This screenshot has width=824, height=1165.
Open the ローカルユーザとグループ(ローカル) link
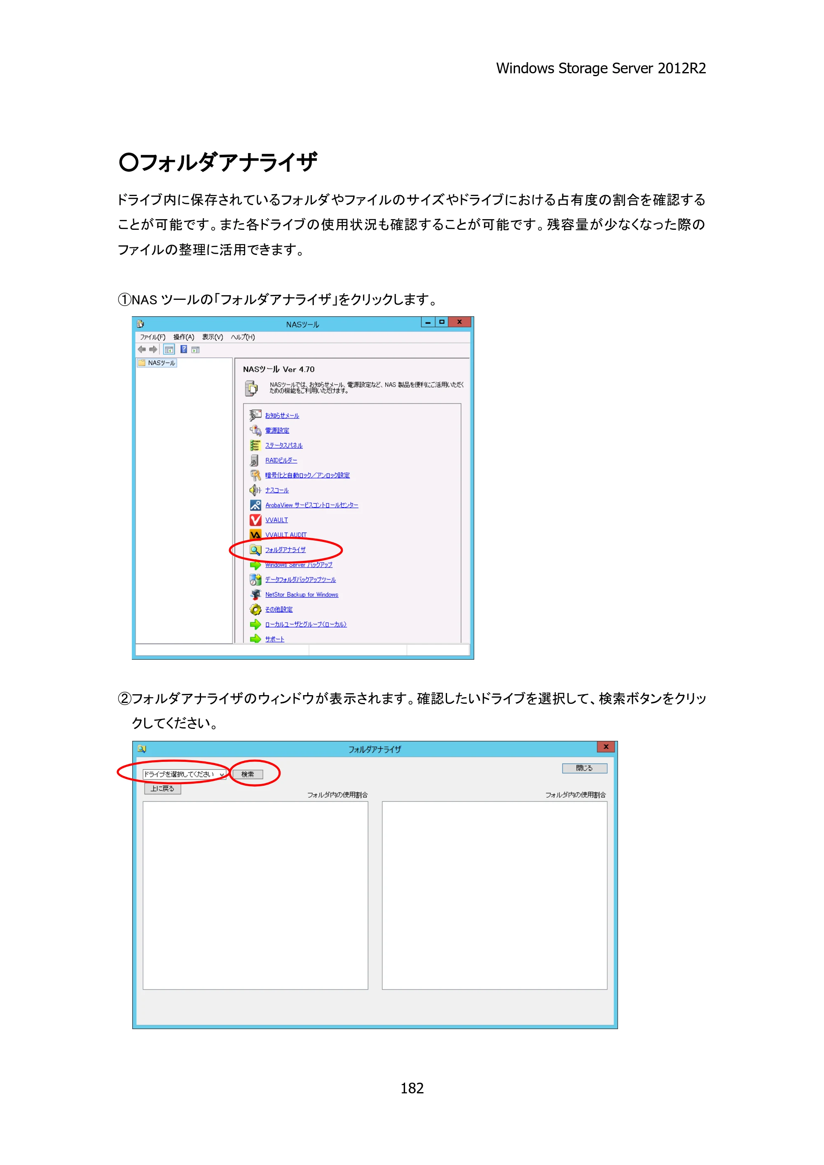point(306,624)
